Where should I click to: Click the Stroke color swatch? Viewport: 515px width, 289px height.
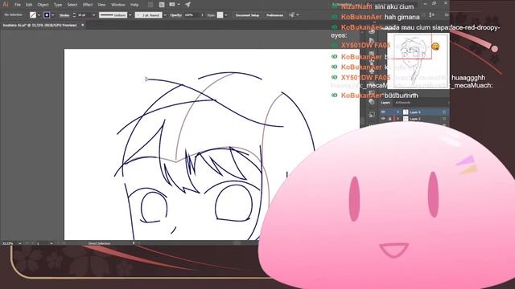pos(47,15)
